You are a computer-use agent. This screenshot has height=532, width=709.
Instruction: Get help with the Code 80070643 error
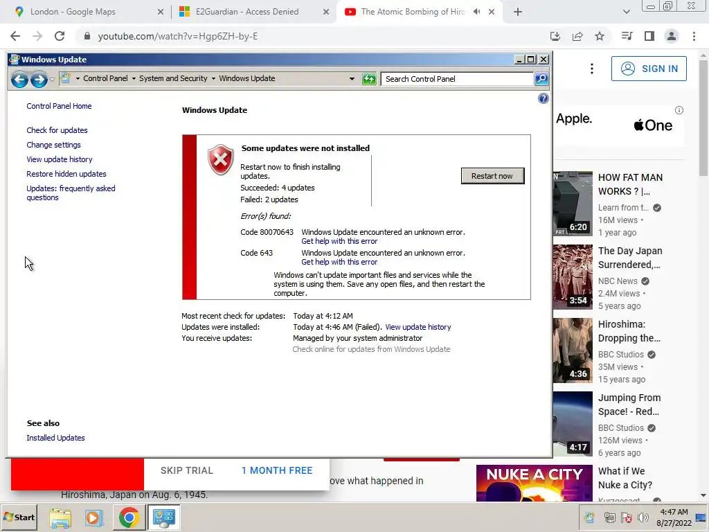(x=339, y=241)
